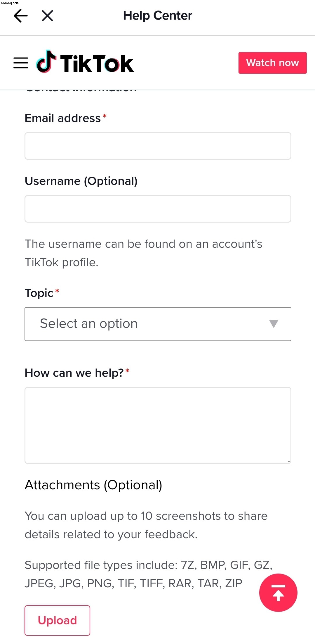The width and height of the screenshot is (315, 642).
Task: Click the TikTok wordmark text
Action: 97,63
